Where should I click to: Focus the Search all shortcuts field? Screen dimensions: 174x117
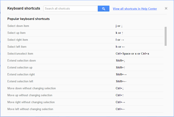click(x=70, y=9)
